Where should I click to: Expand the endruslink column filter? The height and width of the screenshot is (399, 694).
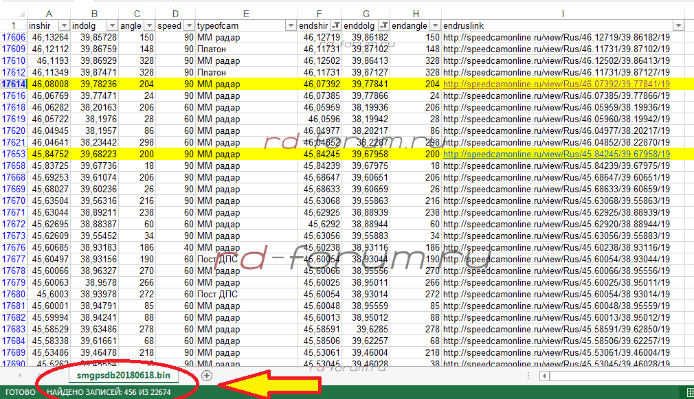click(678, 25)
